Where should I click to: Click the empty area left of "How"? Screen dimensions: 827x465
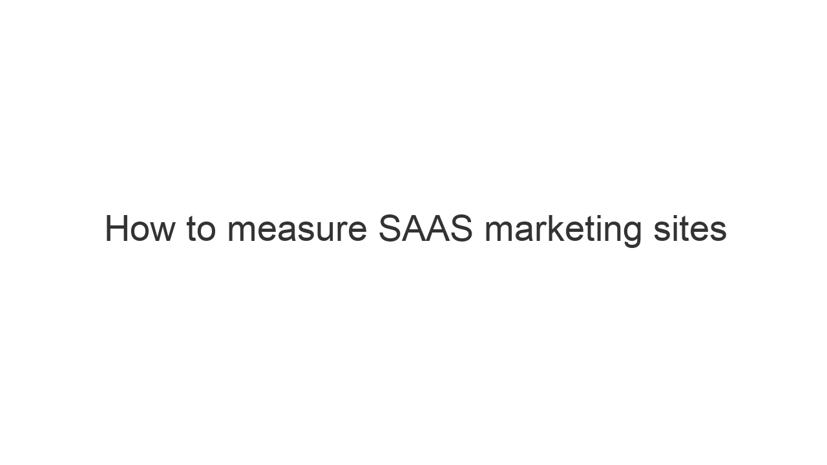pyautogui.click(x=52, y=229)
